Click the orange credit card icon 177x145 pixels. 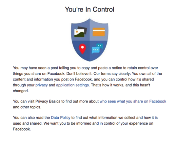99,32
